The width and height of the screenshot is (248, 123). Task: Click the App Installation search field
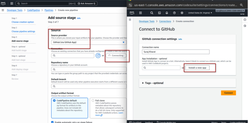(x=161, y=68)
